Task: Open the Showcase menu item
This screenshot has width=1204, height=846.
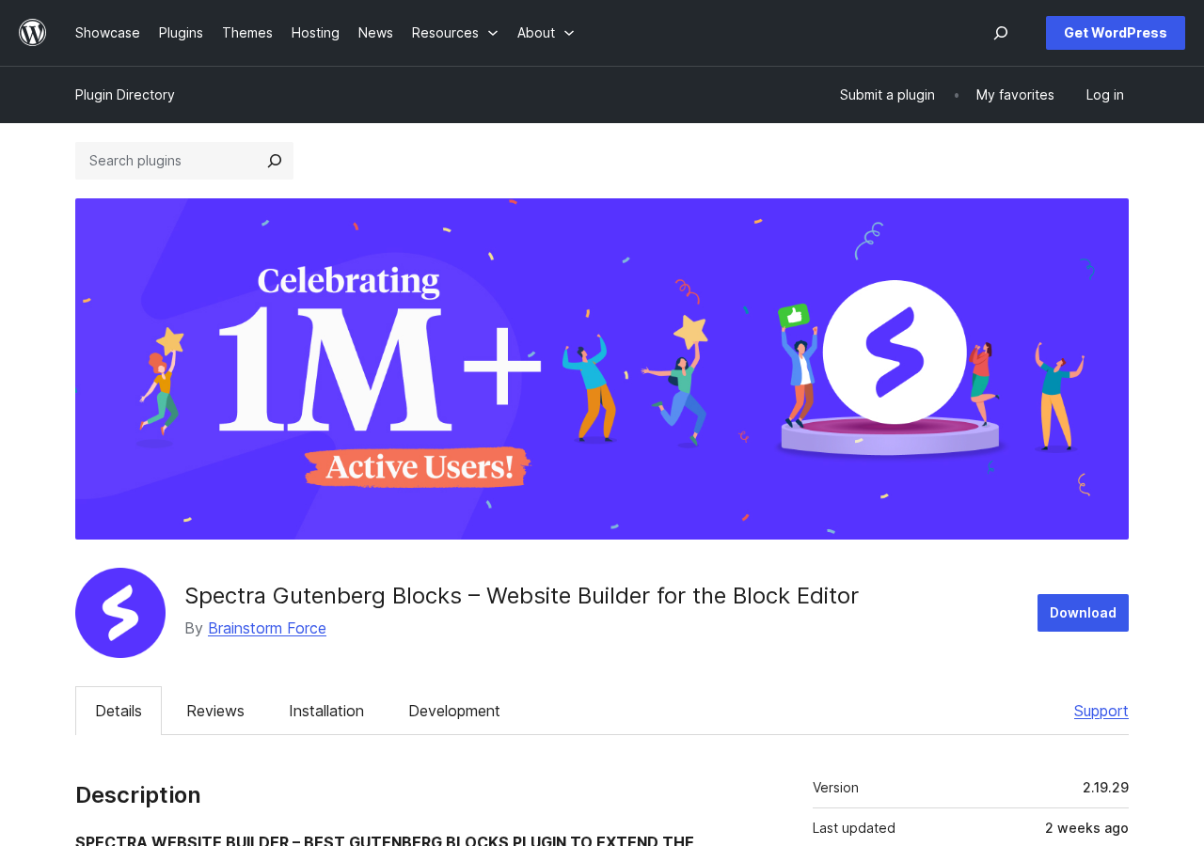Action: (107, 33)
